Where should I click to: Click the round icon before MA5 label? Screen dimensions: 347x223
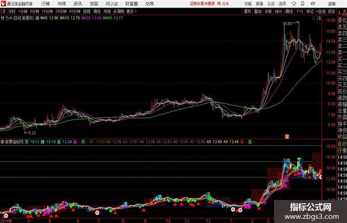coord(37,18)
